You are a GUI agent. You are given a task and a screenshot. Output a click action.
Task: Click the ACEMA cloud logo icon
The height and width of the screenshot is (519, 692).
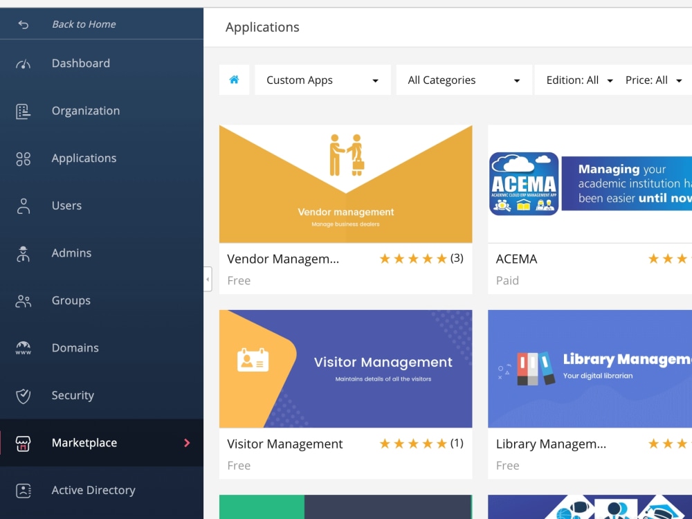tap(524, 183)
